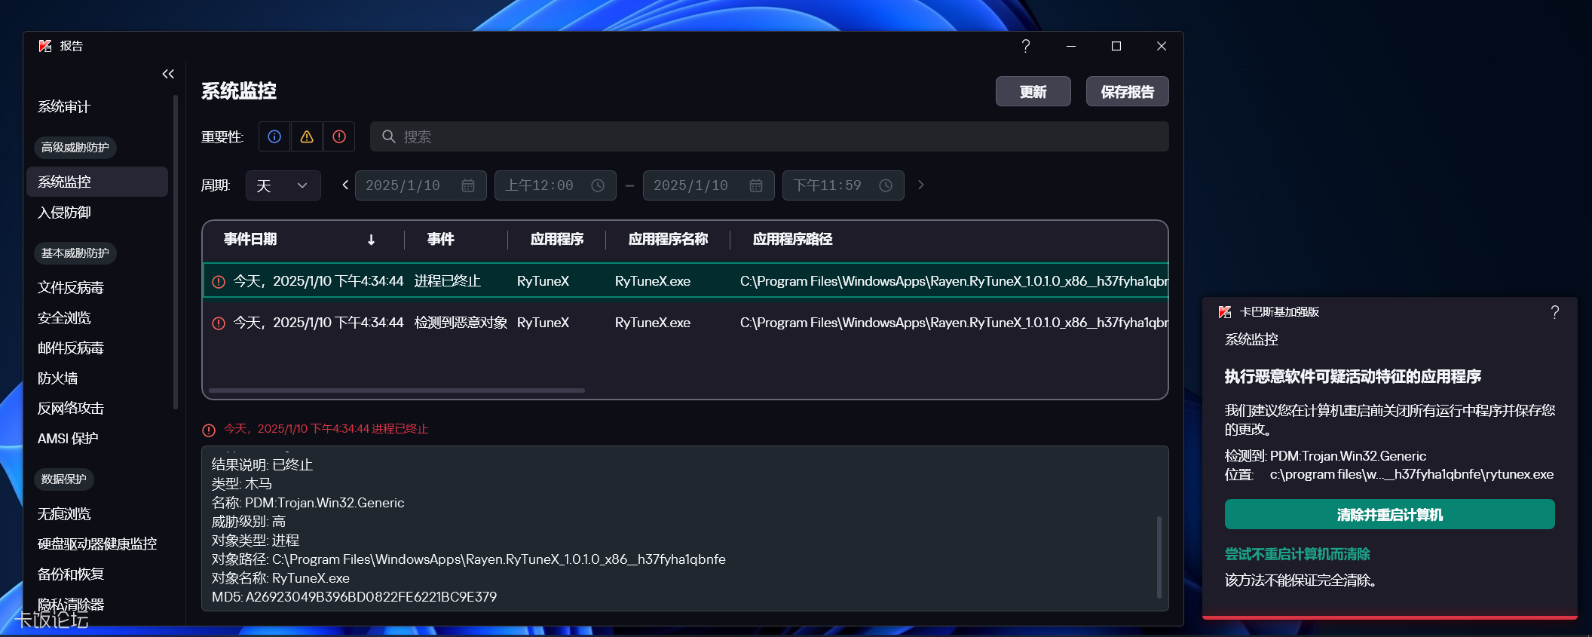Click the start date field 2025/1/10
This screenshot has width=1592, height=637.
pos(421,185)
